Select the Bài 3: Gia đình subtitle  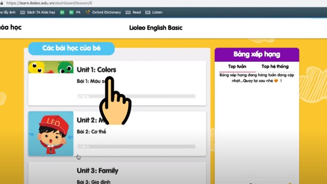93,182
